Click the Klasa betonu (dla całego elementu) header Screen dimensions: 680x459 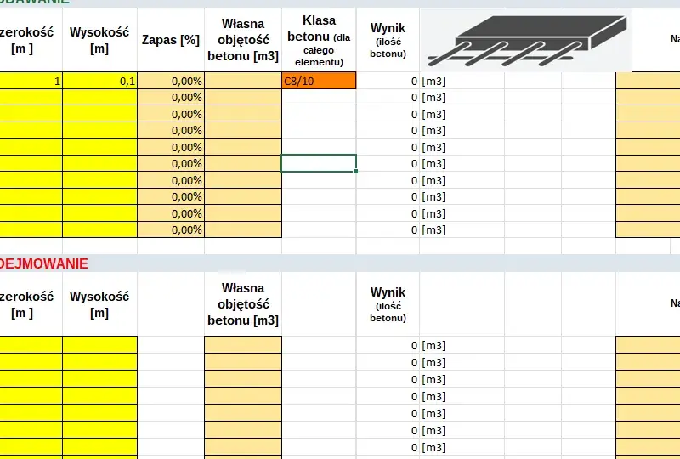pyautogui.click(x=319, y=41)
